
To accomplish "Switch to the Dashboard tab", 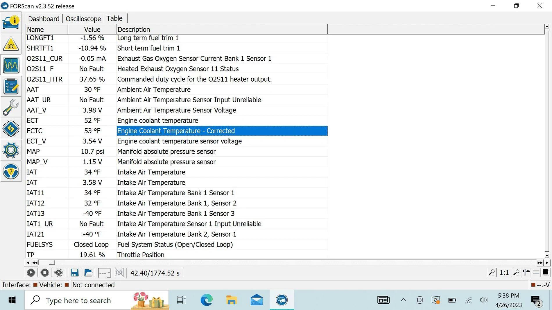I will [x=44, y=19].
